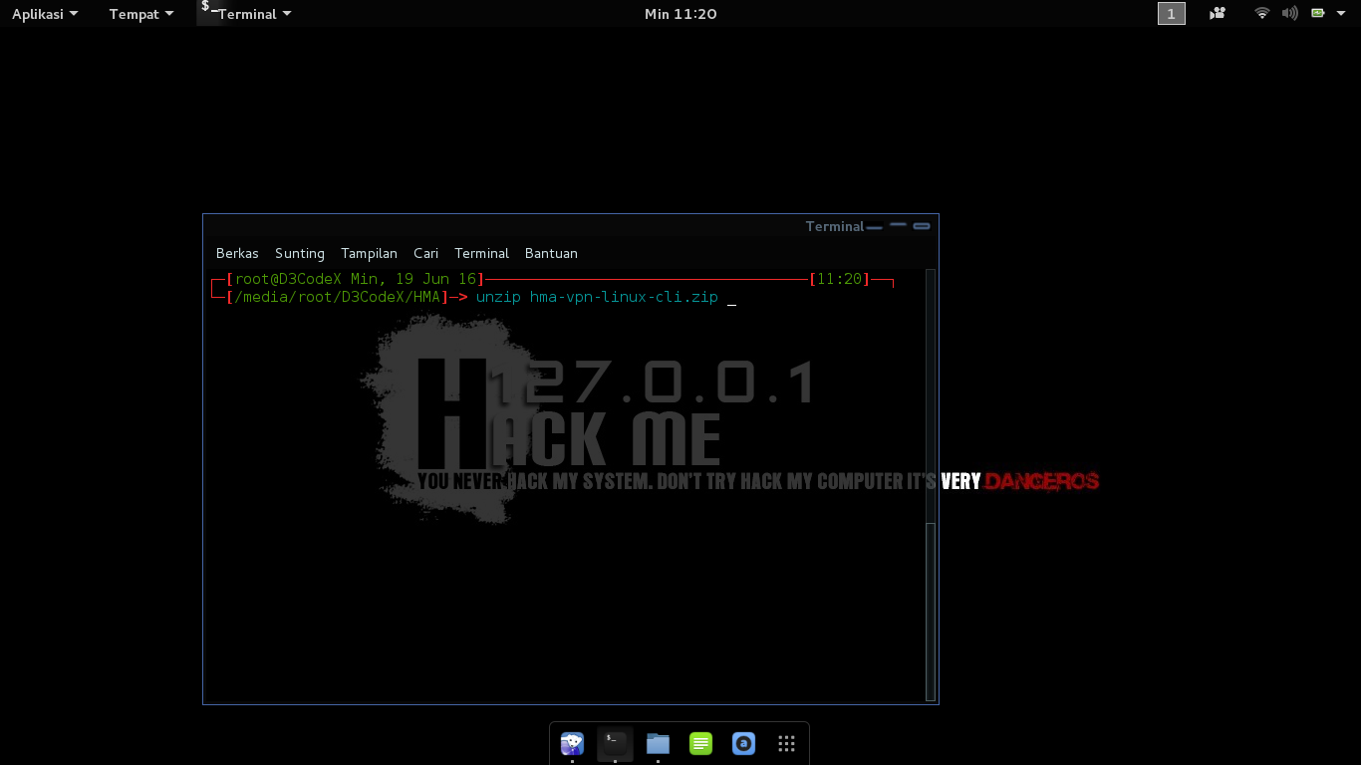Expand the Aplikasi menu
The image size is (1361, 765).
tap(45, 14)
